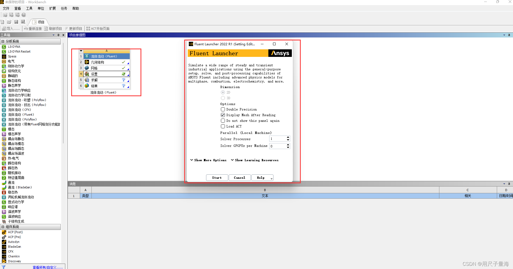Click the 刷新项目 toolbar button
Viewport: 513px width, 269px height.
click(x=53, y=29)
